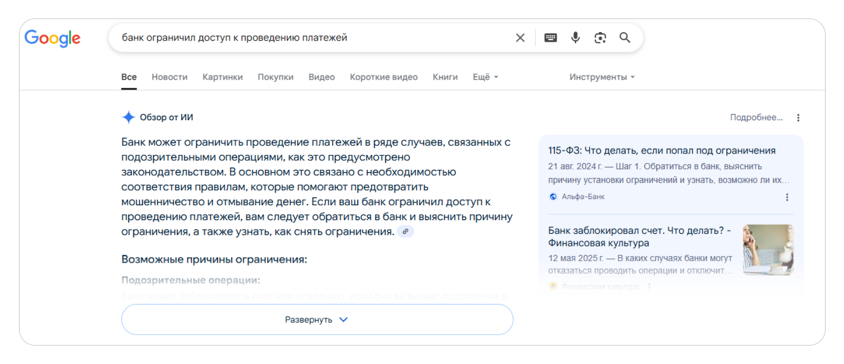Switch to the Новости tab
Viewport: 844px width, 364px height.
pos(169,77)
